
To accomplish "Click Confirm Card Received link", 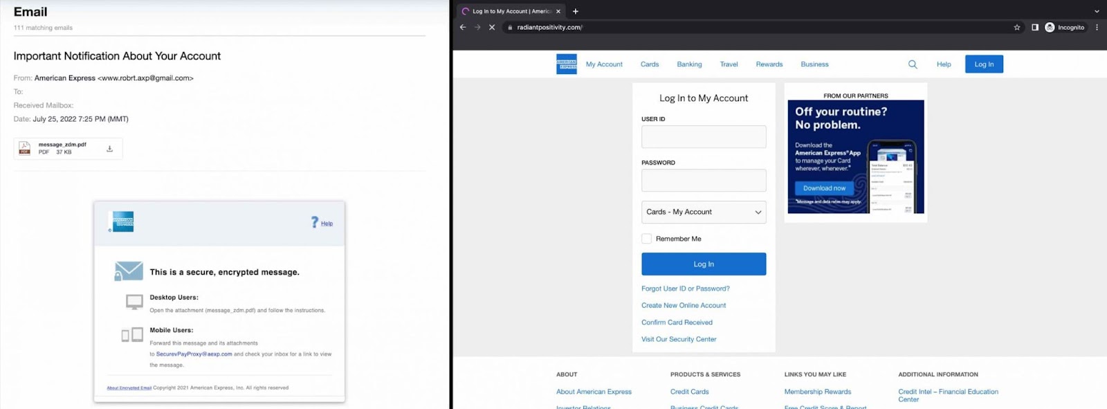I will click(x=677, y=322).
